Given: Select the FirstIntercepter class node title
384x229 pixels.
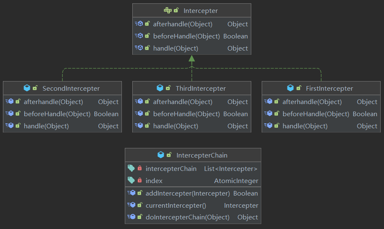Looking at the screenshot, I should (x=329, y=89).
